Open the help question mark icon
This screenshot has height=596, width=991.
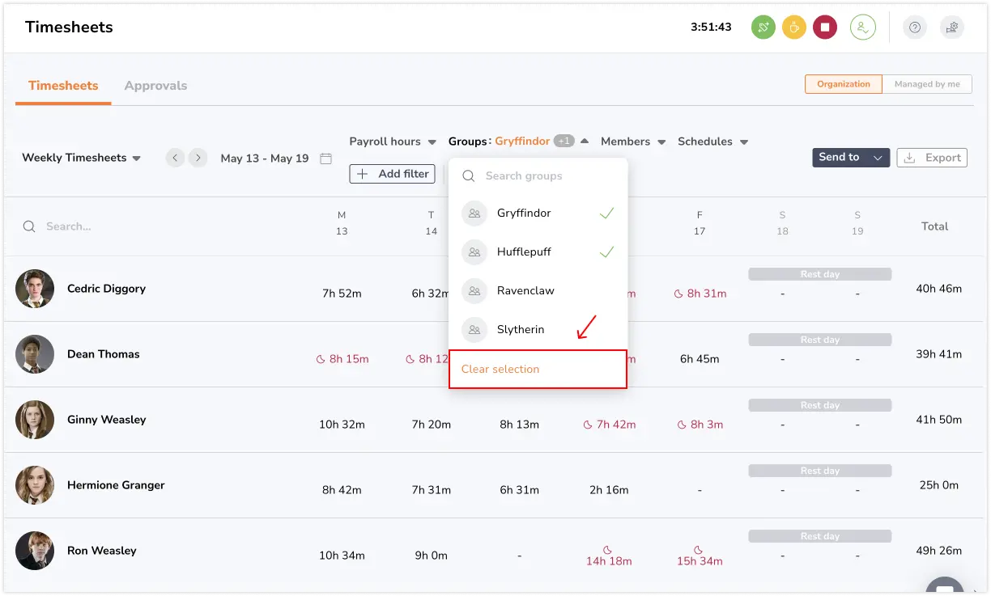[914, 27]
